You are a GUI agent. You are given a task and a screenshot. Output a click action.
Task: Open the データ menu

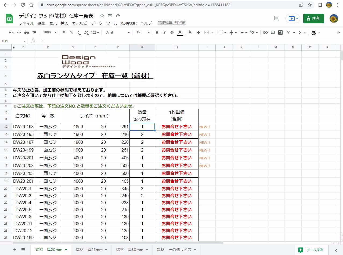[96, 23]
